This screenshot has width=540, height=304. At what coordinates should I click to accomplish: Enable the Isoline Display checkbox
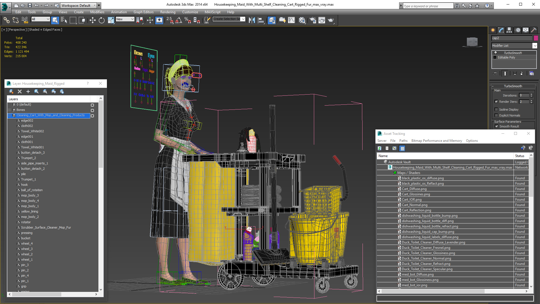tap(496, 109)
